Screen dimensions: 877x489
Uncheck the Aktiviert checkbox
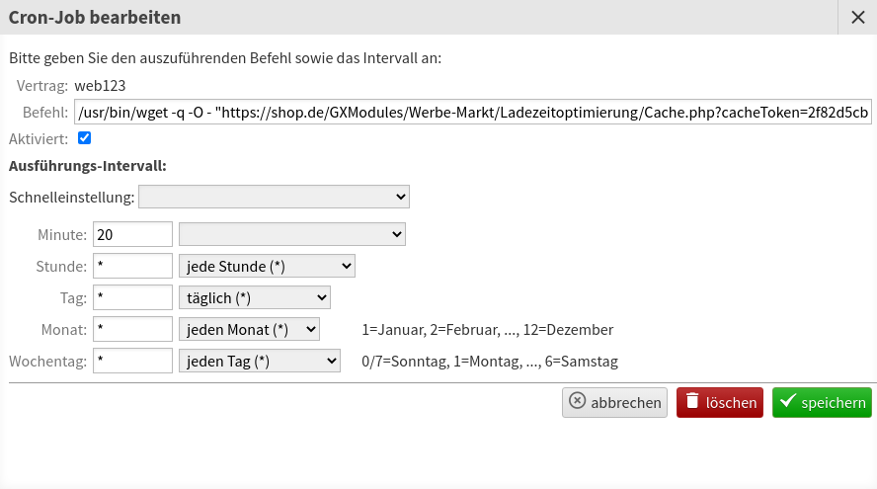[x=85, y=138]
